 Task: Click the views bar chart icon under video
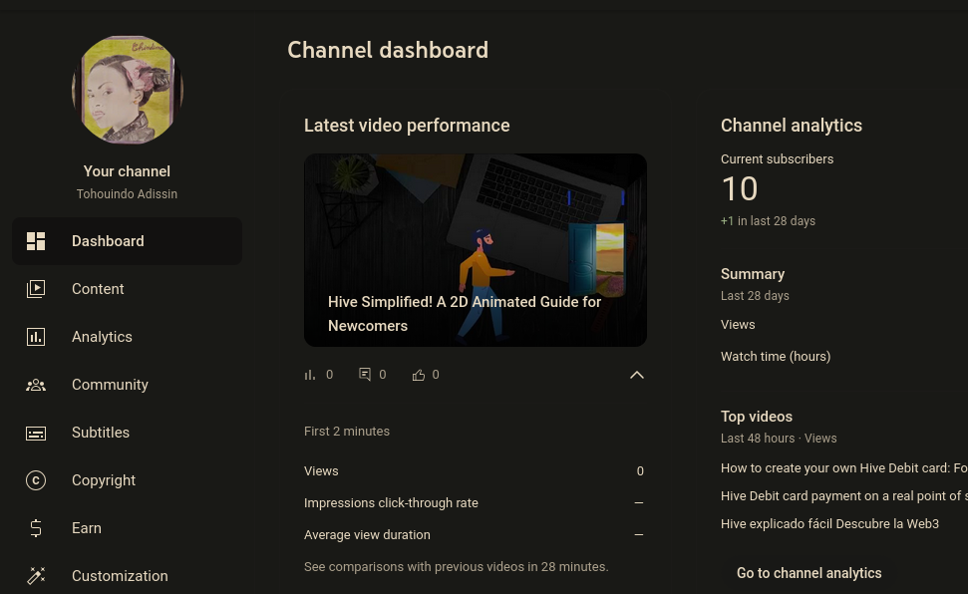(310, 375)
